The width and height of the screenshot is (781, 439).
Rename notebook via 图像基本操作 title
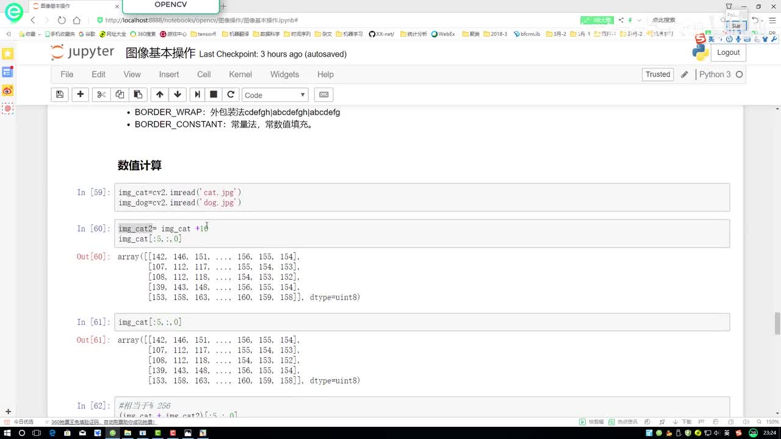(x=160, y=53)
